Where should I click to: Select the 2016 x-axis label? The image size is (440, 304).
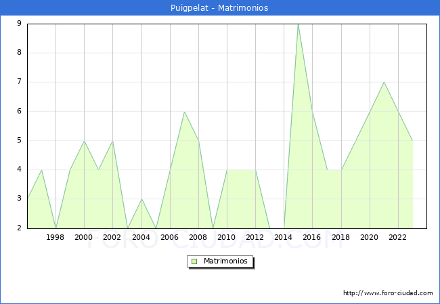tap(312, 237)
